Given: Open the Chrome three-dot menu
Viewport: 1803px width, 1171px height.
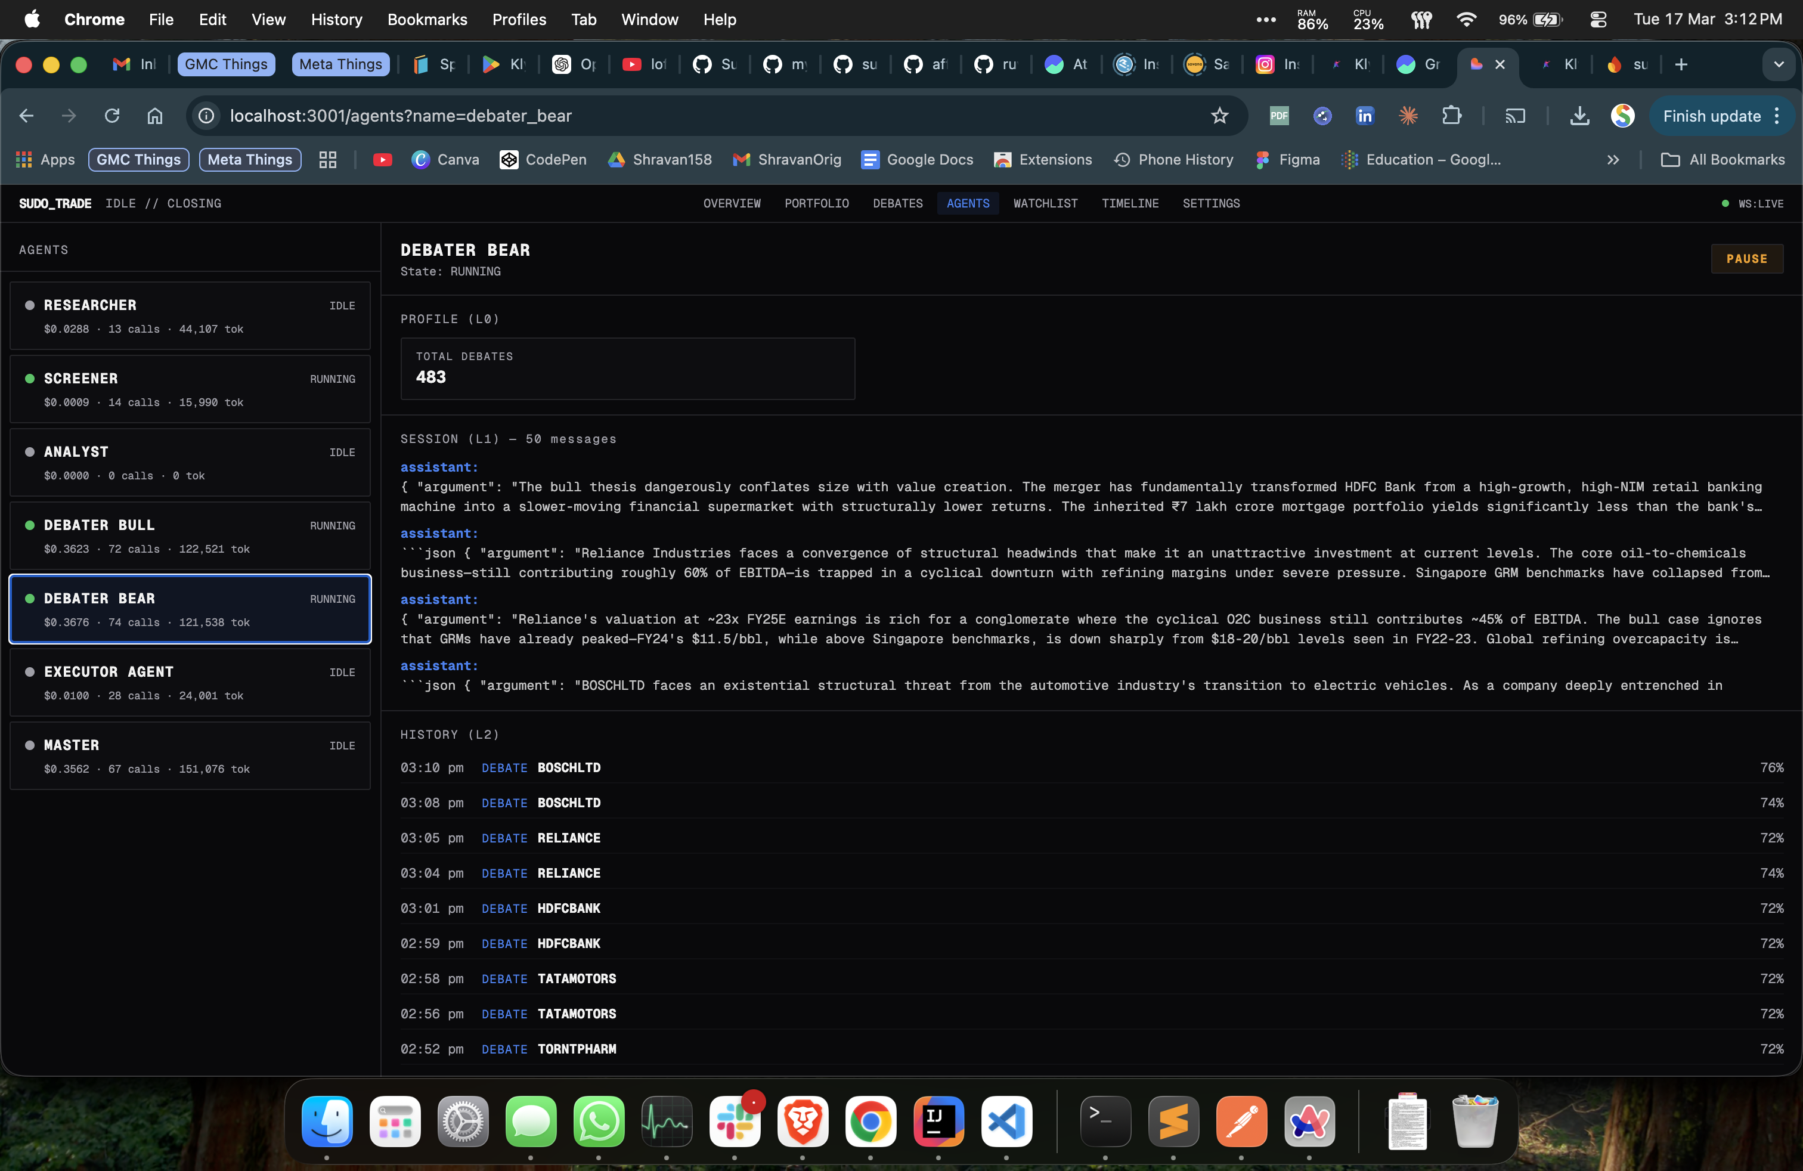Looking at the screenshot, I should [x=1777, y=116].
